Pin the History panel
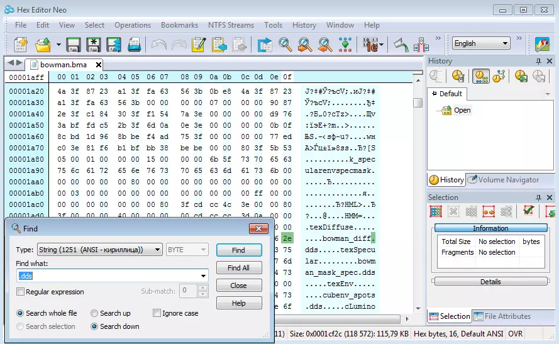This screenshot has width=559, height=344. tap(538, 61)
